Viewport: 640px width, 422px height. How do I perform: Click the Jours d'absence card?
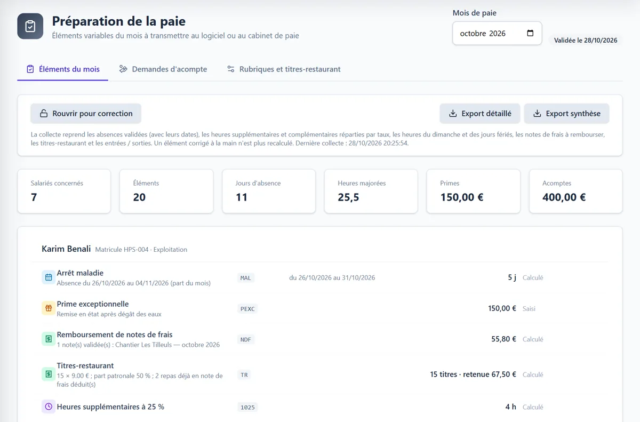click(269, 191)
